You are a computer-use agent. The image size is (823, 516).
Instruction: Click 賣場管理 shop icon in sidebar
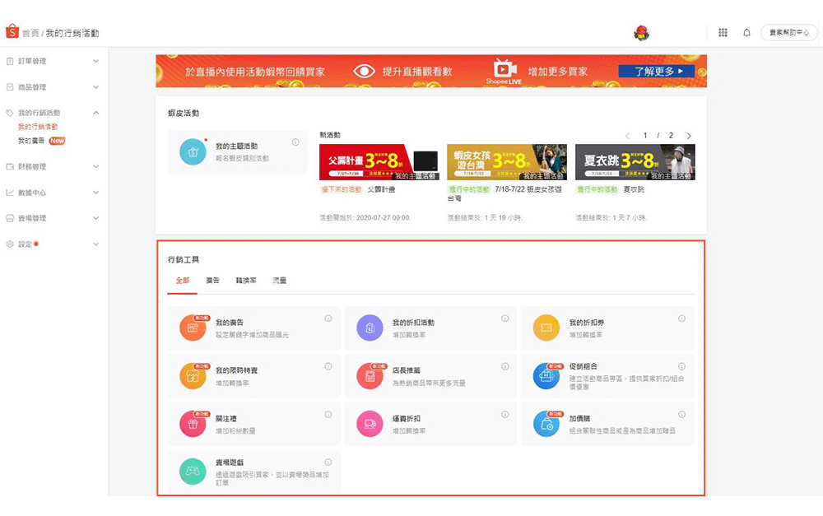click(9, 218)
